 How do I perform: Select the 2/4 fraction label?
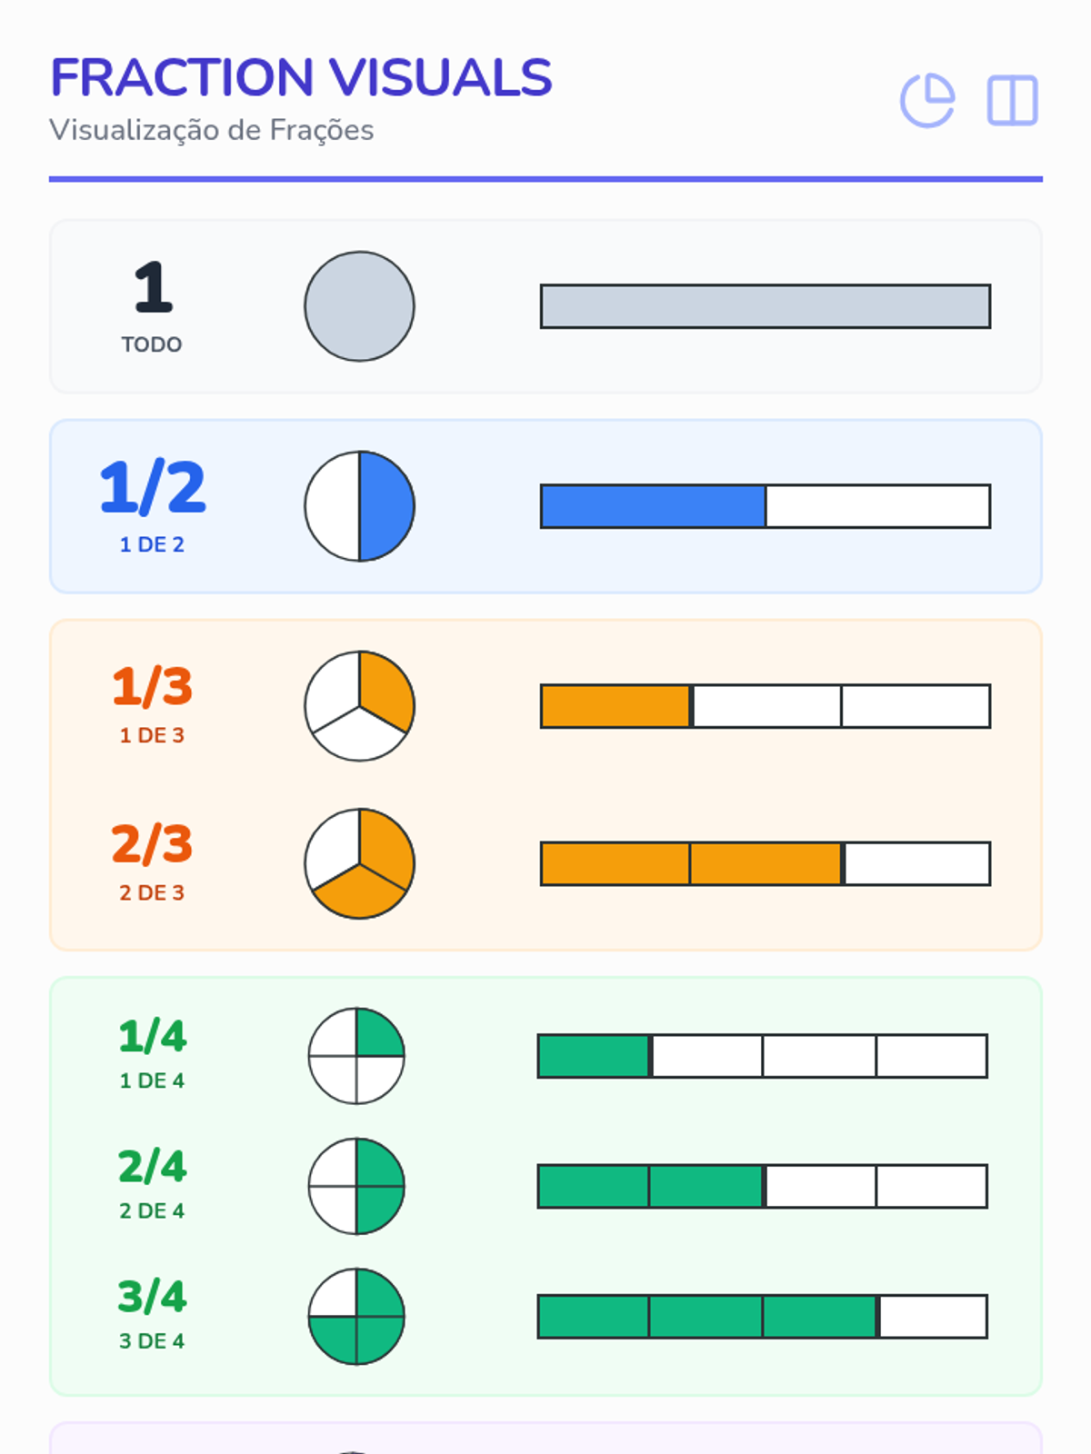(x=152, y=1167)
